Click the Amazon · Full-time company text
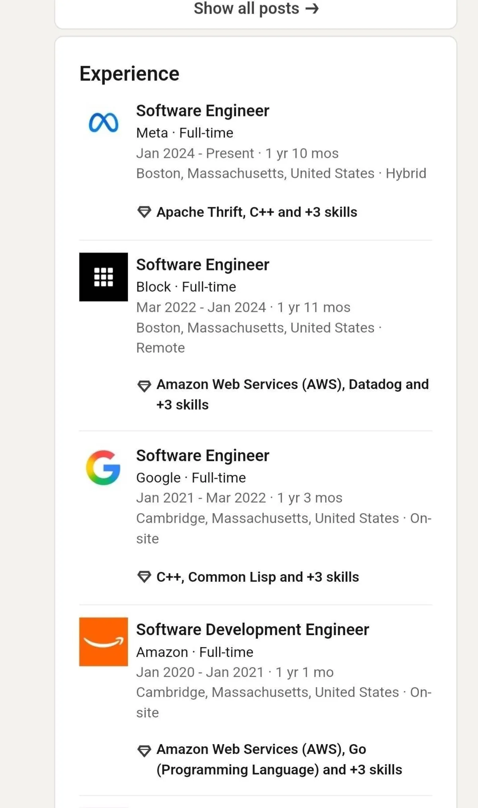This screenshot has width=478, height=808. (x=194, y=652)
